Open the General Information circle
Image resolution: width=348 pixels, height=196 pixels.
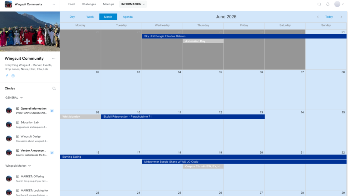(x=30, y=111)
